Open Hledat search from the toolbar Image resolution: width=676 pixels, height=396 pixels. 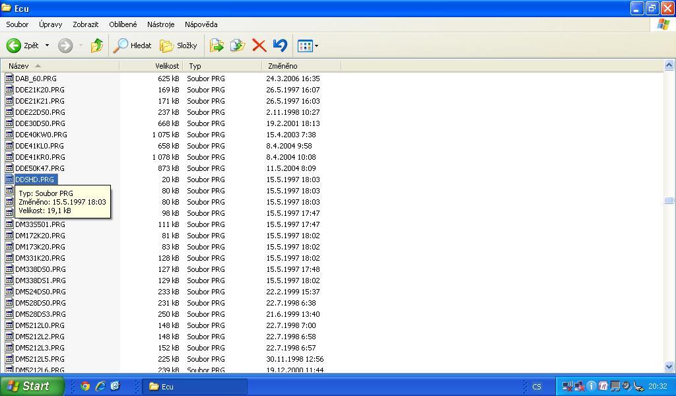[133, 46]
